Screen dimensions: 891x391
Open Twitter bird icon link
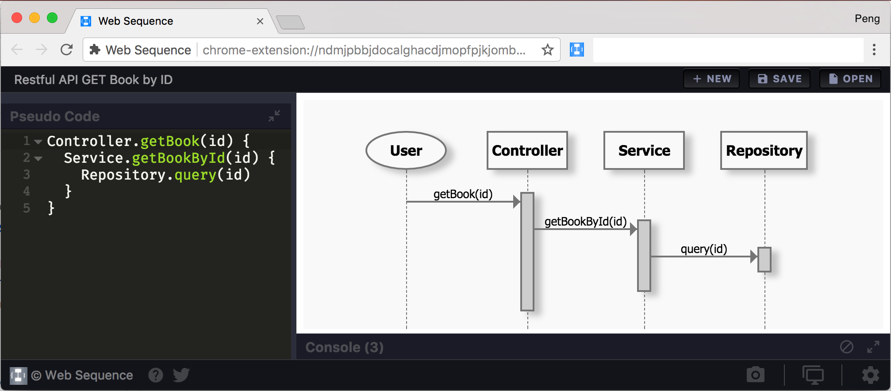point(181,375)
